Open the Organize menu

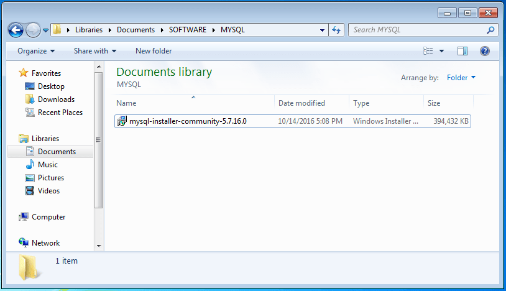[36, 51]
